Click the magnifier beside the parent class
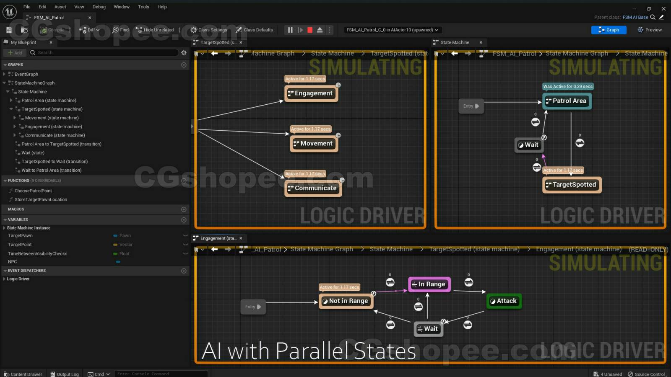Screen dimensions: 671x377 (653, 17)
